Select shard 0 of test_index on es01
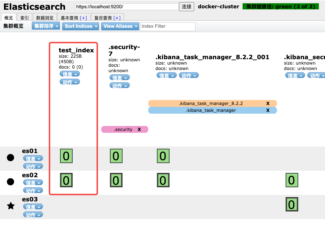 tap(66, 156)
